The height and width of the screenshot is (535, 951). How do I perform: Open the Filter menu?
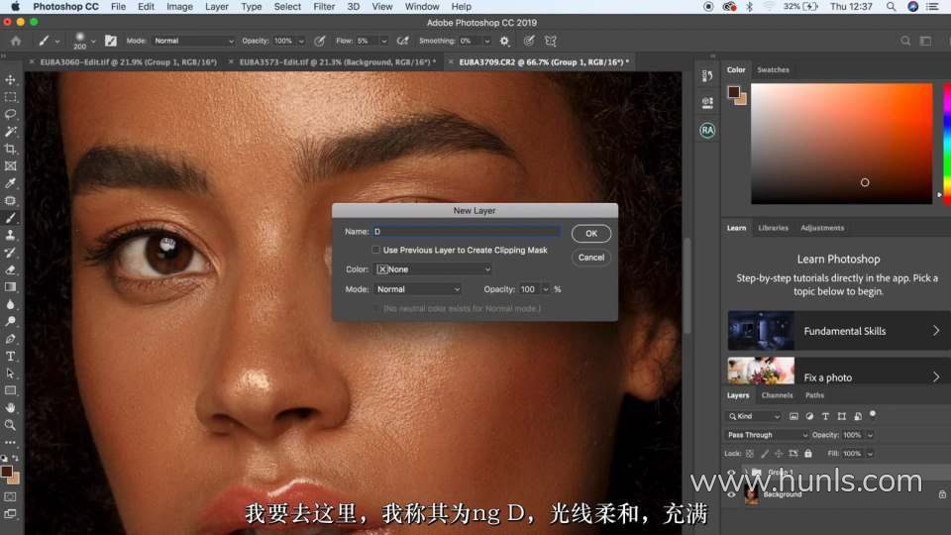tap(324, 7)
